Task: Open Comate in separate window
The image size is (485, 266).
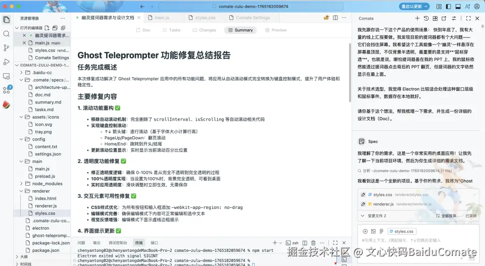Action: click(444, 18)
